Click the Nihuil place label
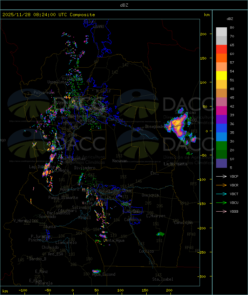 85,218
